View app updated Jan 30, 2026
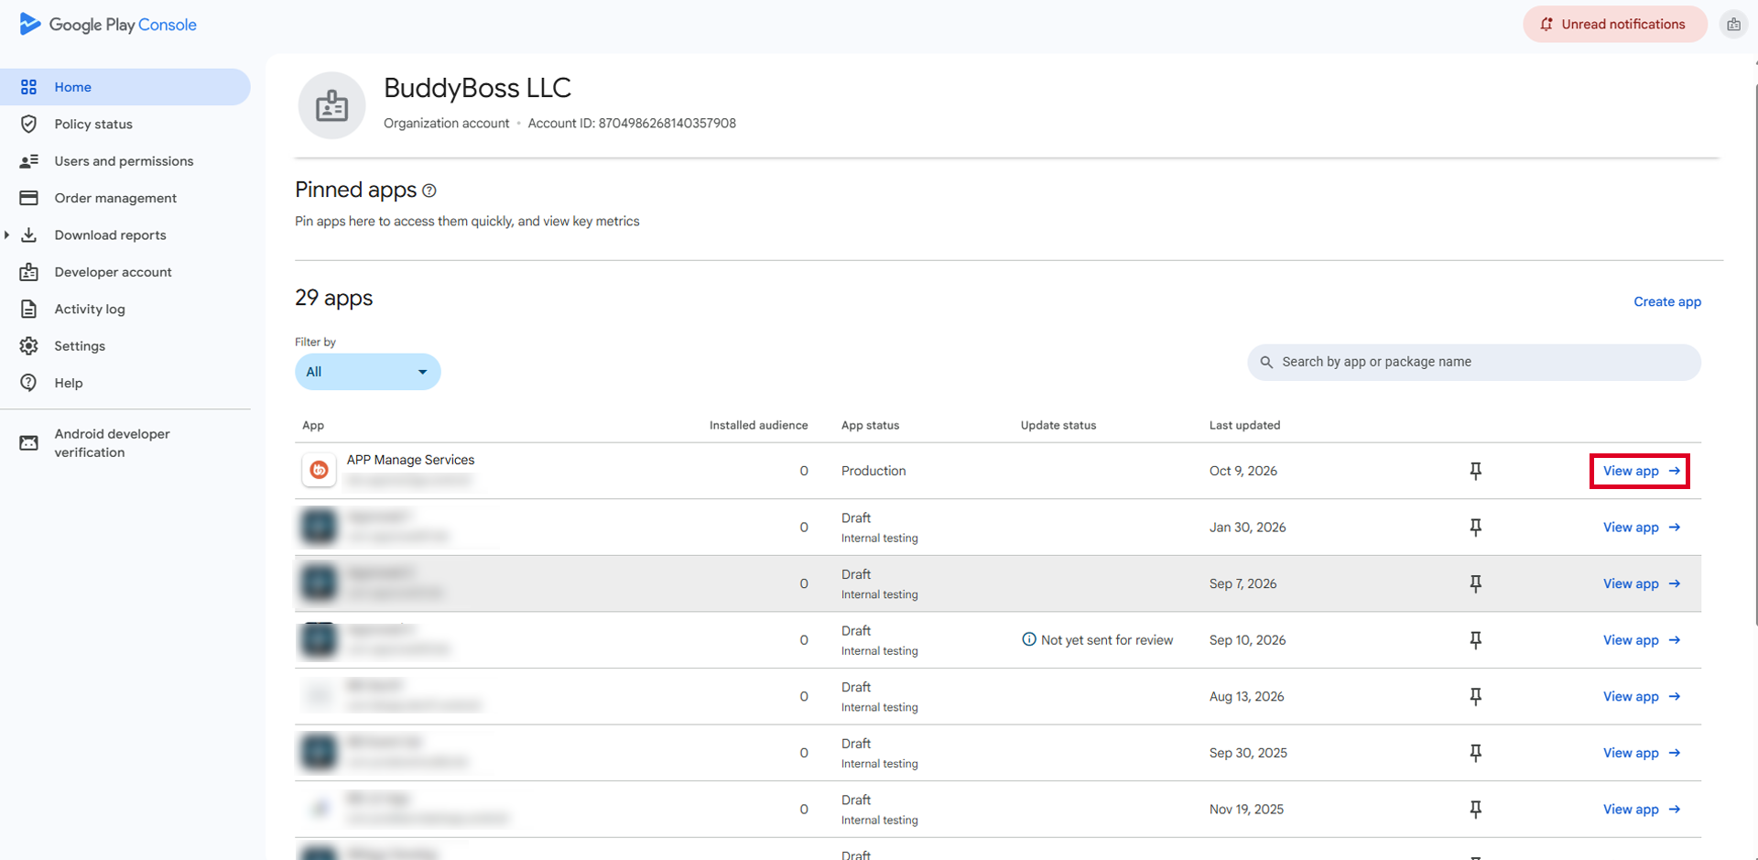1758x860 pixels. (x=1641, y=528)
